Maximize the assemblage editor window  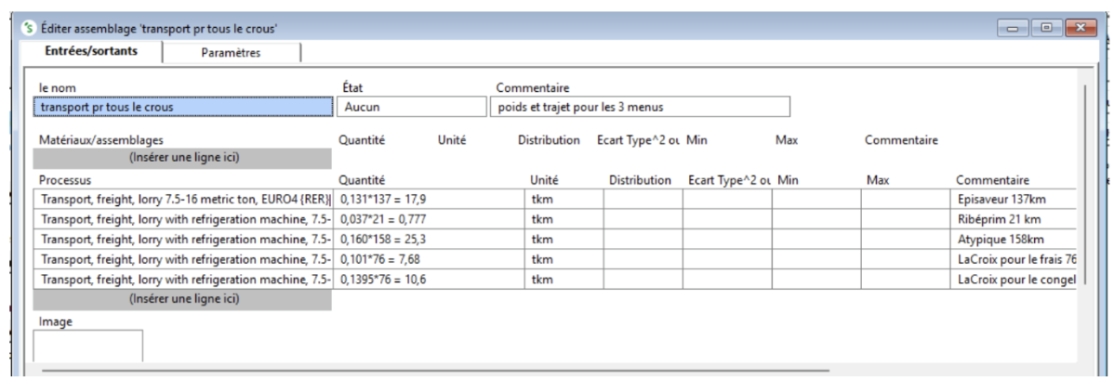click(x=1046, y=28)
